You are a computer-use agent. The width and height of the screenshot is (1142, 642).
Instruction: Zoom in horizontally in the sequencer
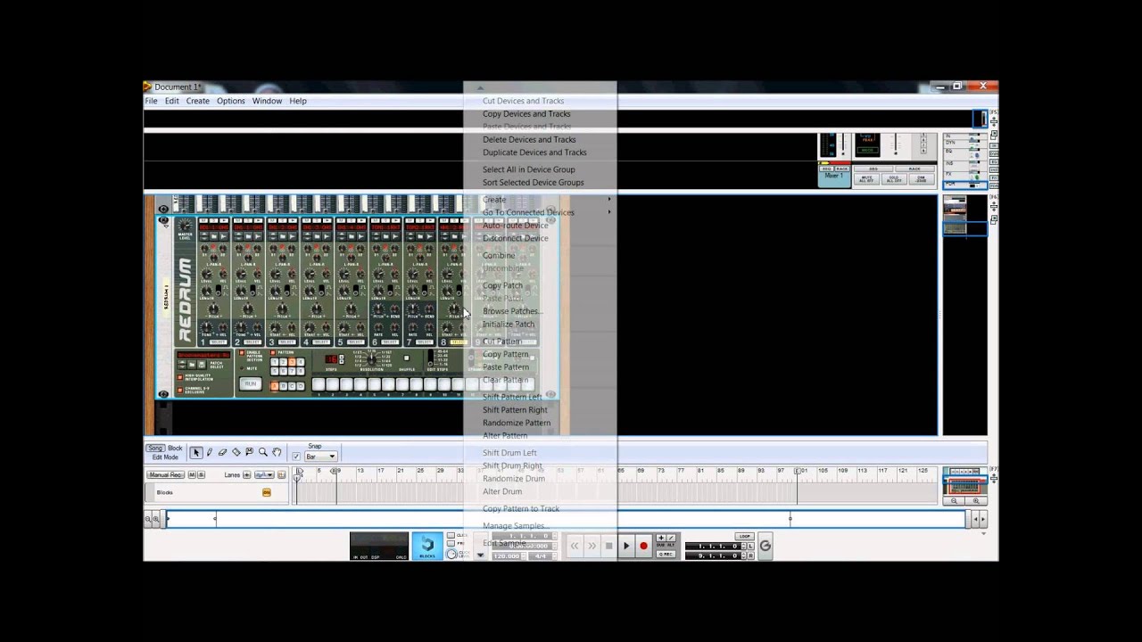156,518
